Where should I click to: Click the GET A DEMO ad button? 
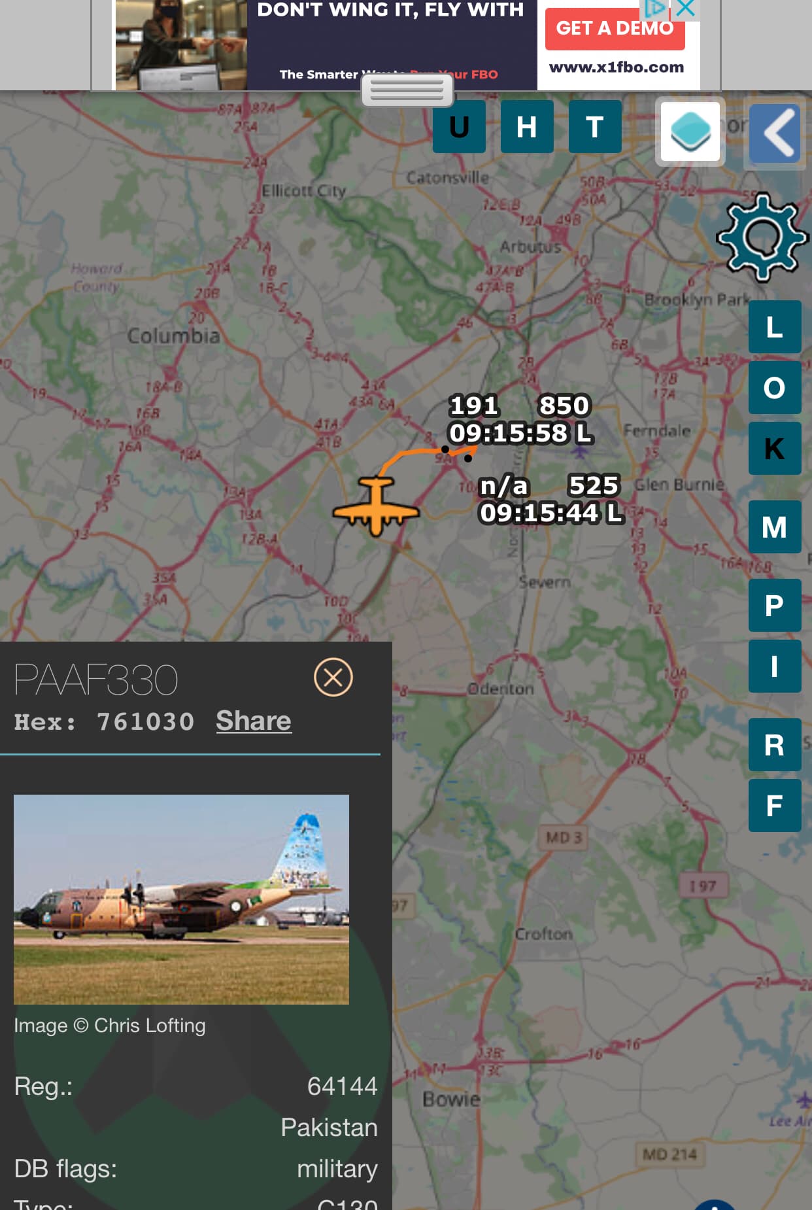point(615,28)
